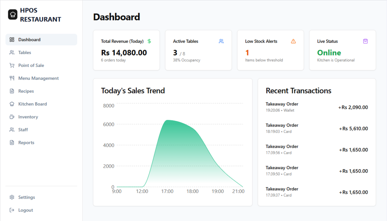Open Recipes using its document icon
This screenshot has width=387, height=221.
point(12,91)
